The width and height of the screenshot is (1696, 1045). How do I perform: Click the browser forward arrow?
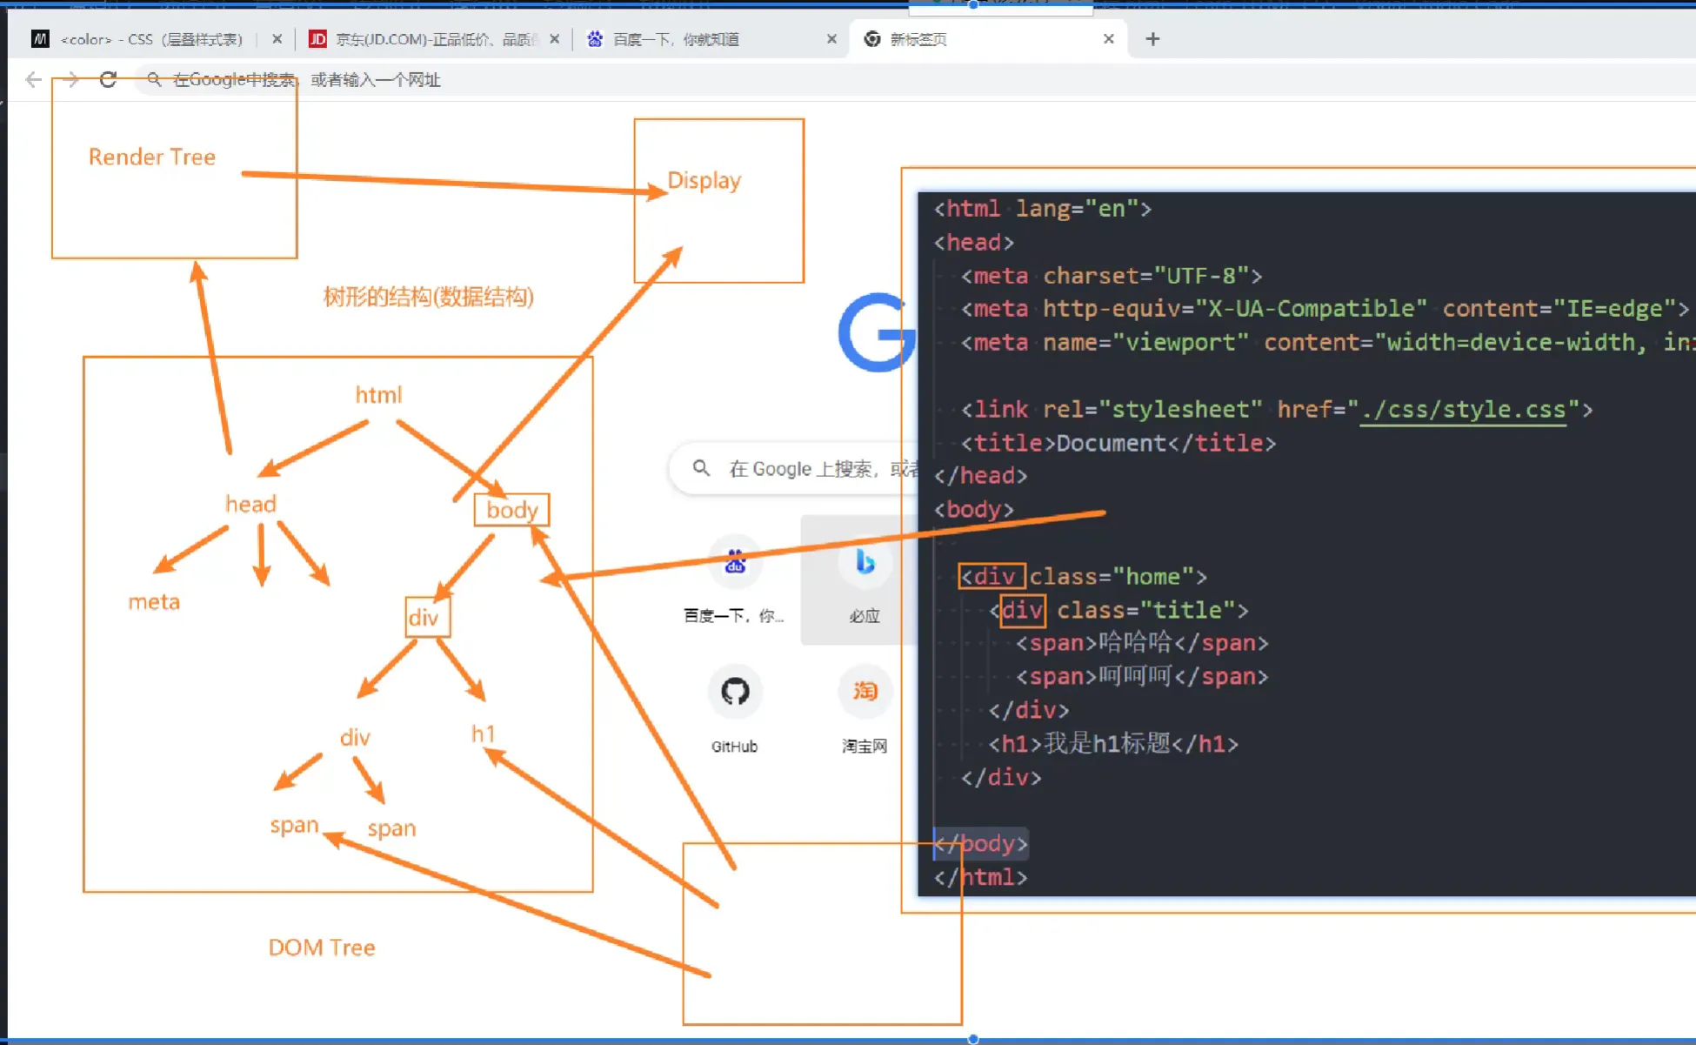pyautogui.click(x=71, y=80)
